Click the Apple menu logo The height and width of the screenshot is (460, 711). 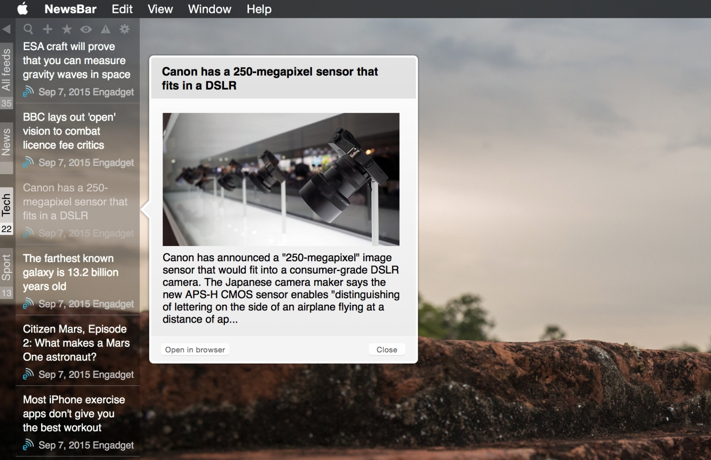point(22,9)
